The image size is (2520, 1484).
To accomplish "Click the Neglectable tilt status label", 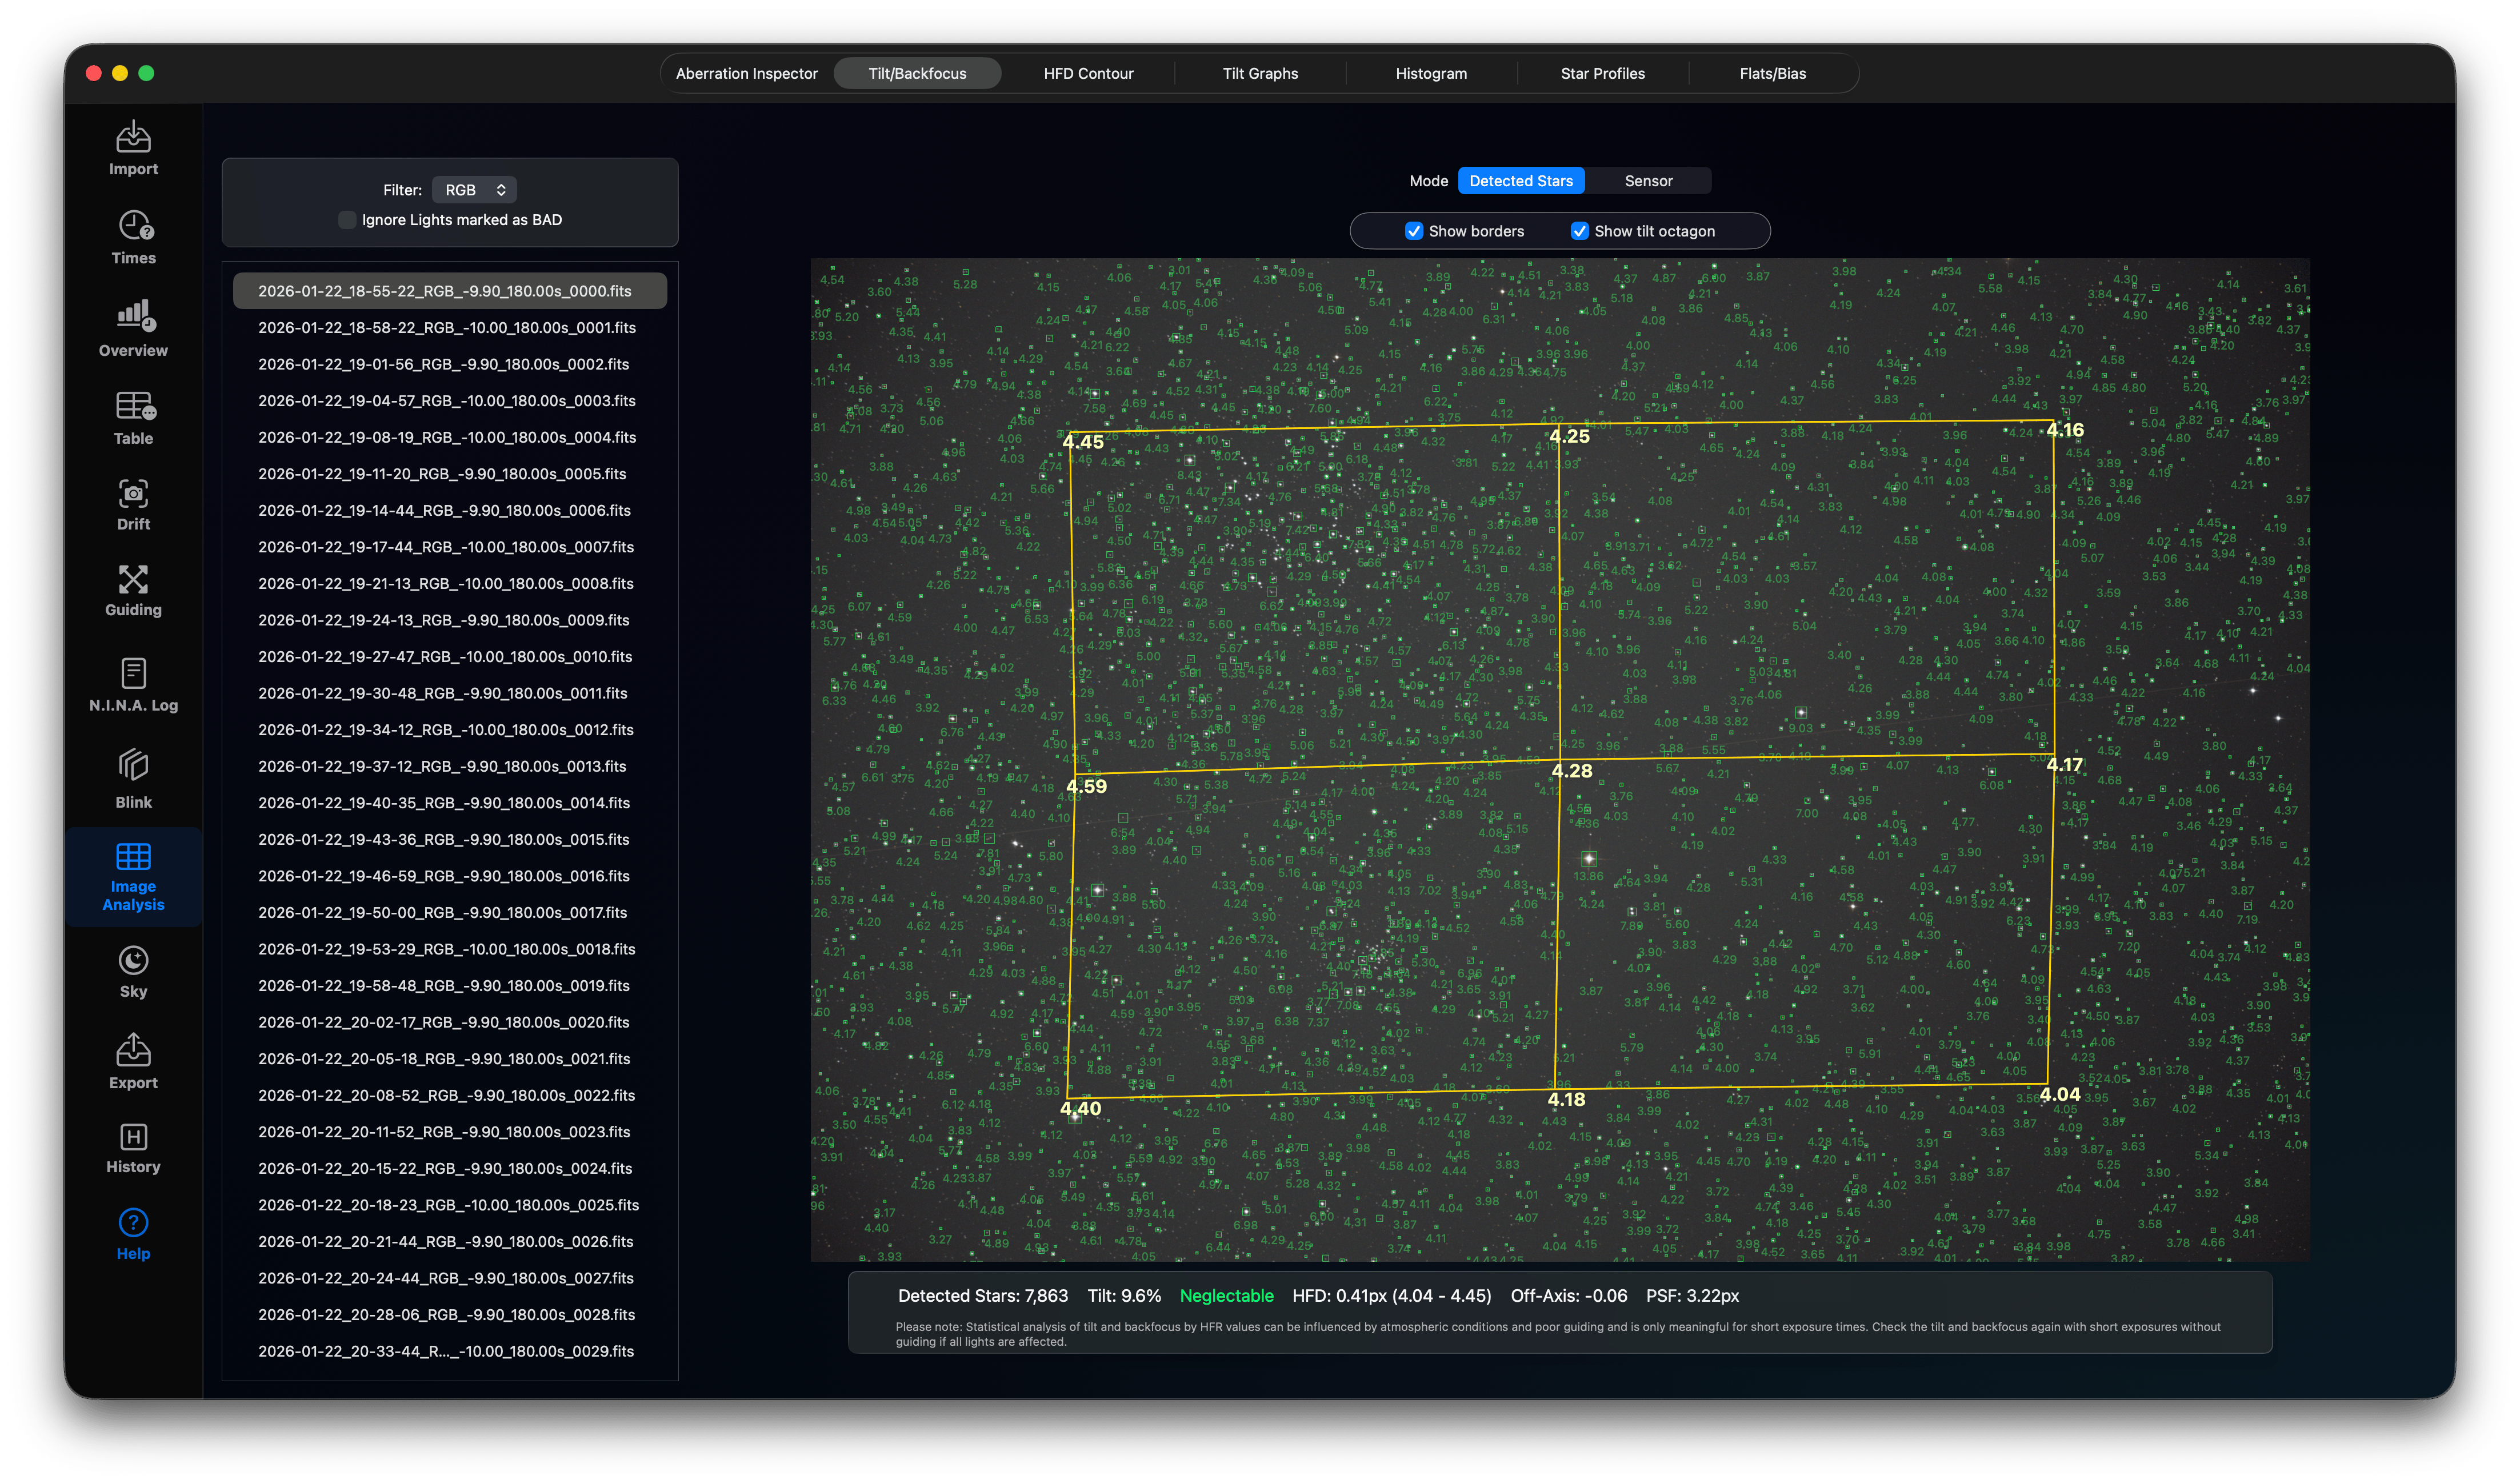I will pyautogui.click(x=1226, y=1296).
